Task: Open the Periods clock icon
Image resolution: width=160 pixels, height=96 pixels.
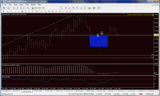Action: coord(94,8)
